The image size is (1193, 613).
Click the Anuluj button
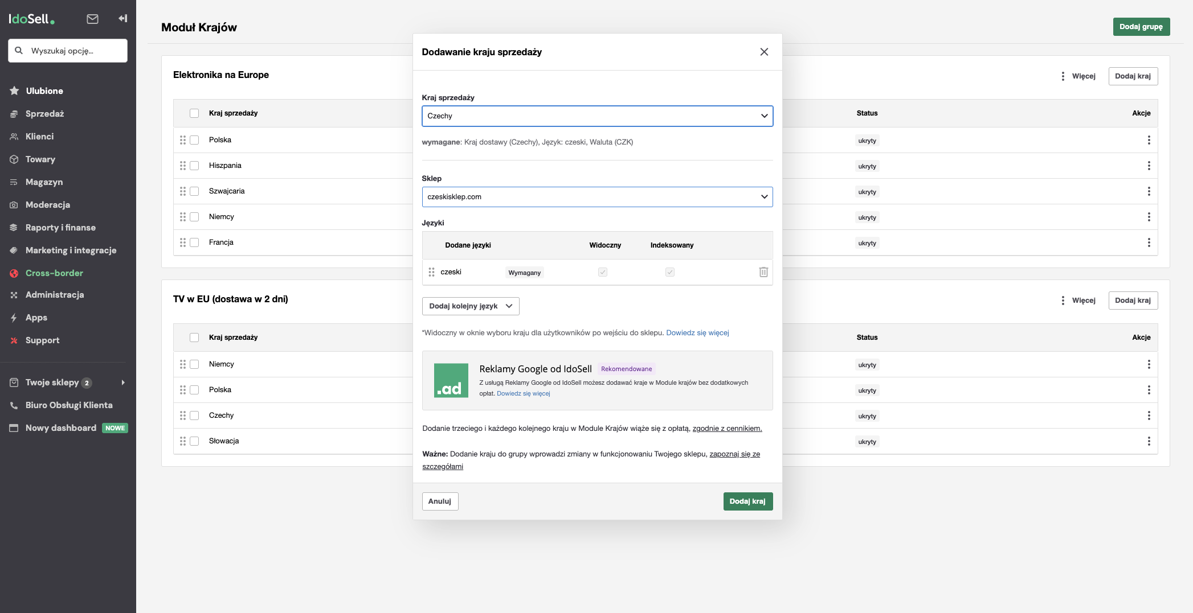[440, 501]
